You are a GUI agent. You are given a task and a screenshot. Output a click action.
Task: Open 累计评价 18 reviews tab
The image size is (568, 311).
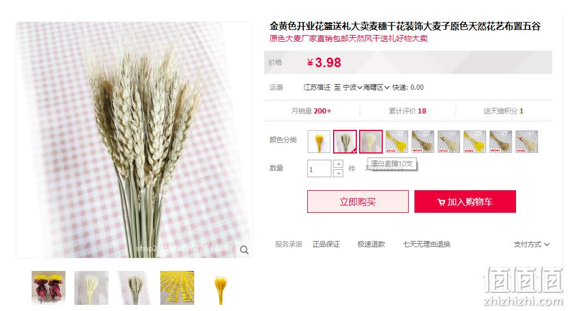[x=408, y=111]
